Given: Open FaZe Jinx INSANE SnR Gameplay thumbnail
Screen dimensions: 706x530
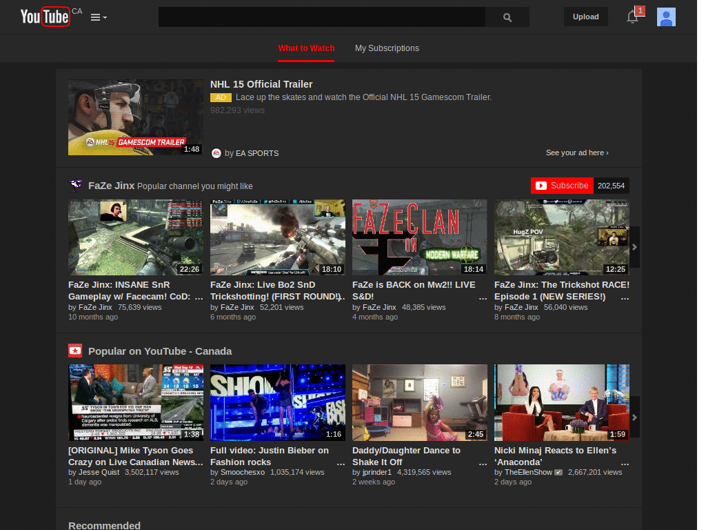Looking at the screenshot, I should tap(136, 237).
